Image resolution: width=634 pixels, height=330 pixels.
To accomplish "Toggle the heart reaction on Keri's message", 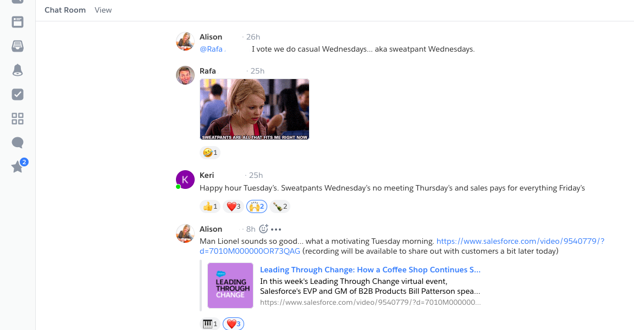I will [x=233, y=206].
